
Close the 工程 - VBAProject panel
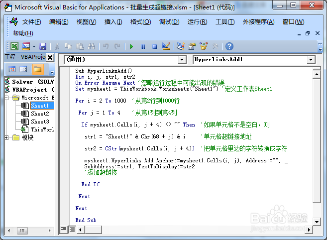click(50, 57)
